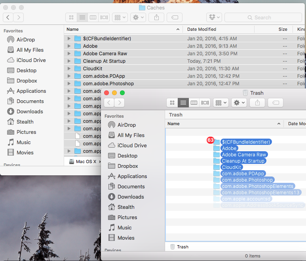The image size is (306, 261).
Task: Expand the $(CFBundleIdentifier) folder in Caches
Action: [69, 39]
